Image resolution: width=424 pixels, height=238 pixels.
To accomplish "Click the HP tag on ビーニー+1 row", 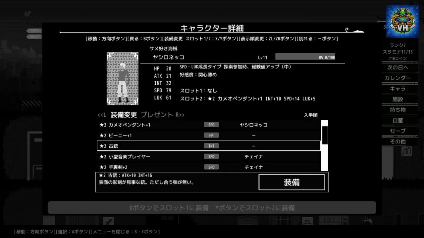I will [211, 136].
